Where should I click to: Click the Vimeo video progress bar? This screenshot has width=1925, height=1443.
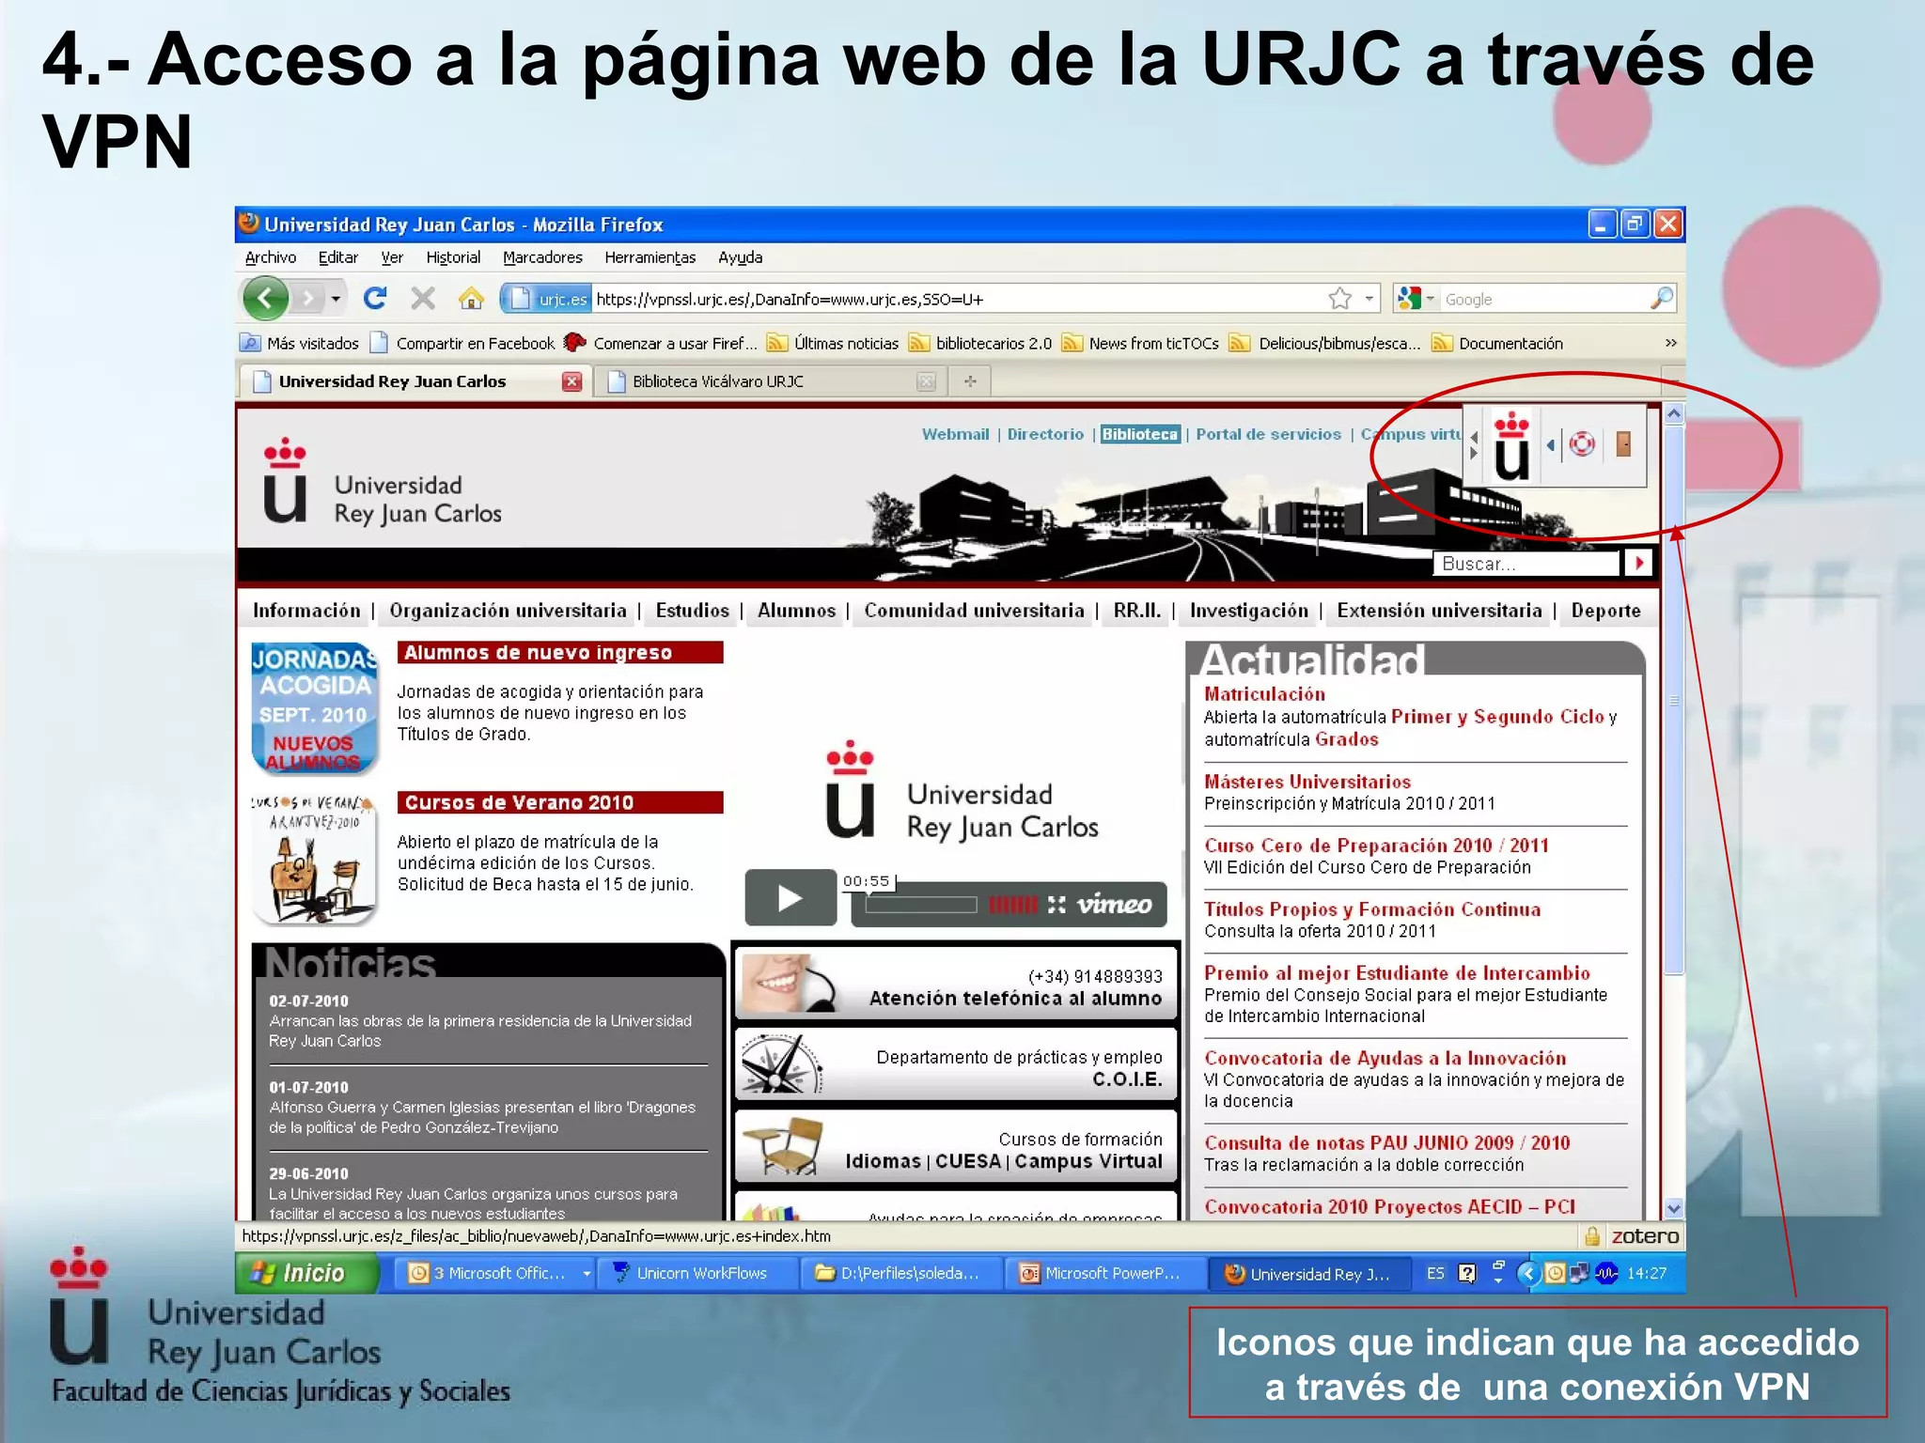(921, 905)
